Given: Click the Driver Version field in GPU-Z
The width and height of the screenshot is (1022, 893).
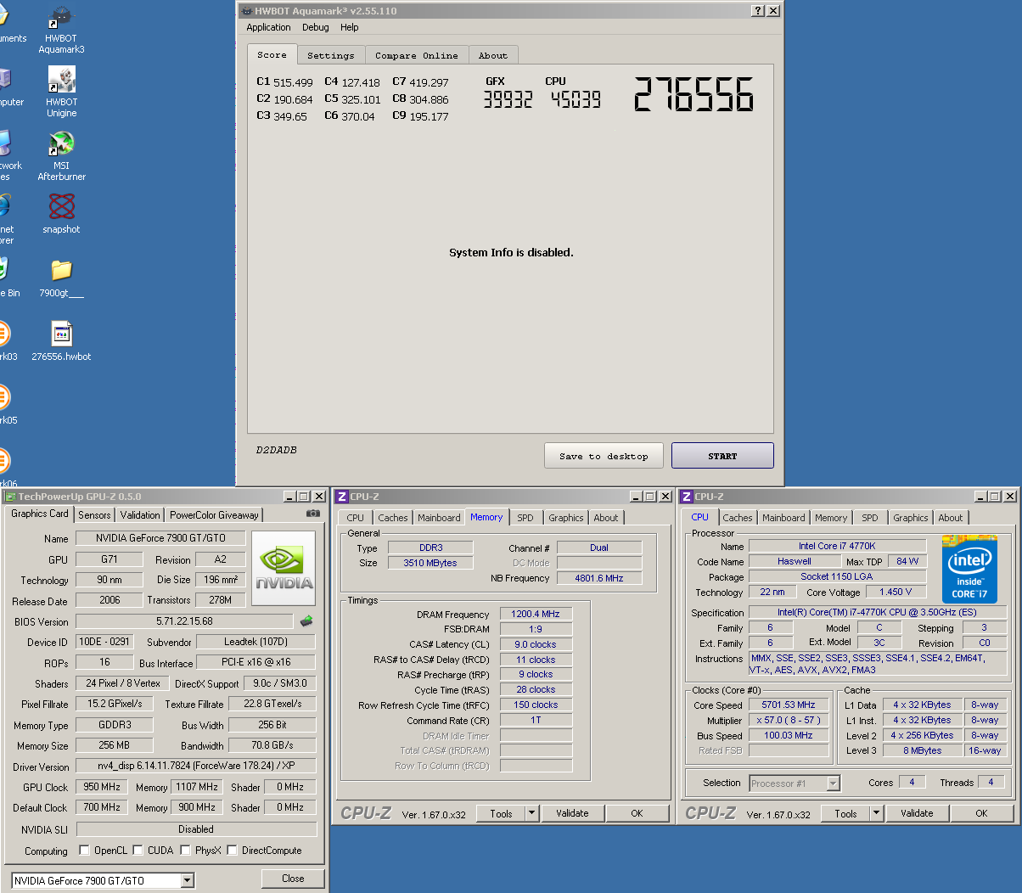Looking at the screenshot, I should (x=196, y=767).
